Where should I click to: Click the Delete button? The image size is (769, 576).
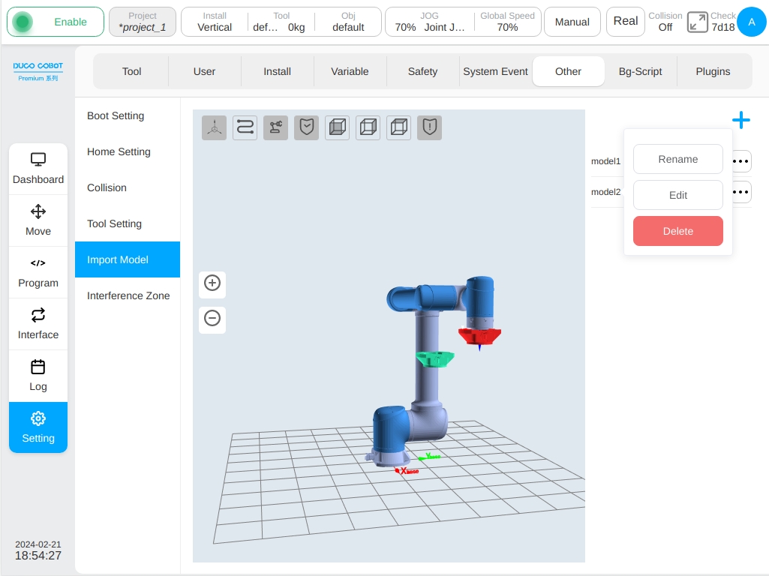(677, 231)
